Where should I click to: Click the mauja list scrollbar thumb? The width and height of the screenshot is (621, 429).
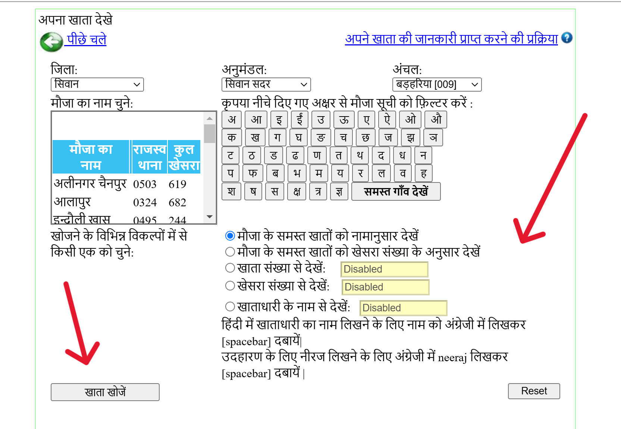[210, 133]
